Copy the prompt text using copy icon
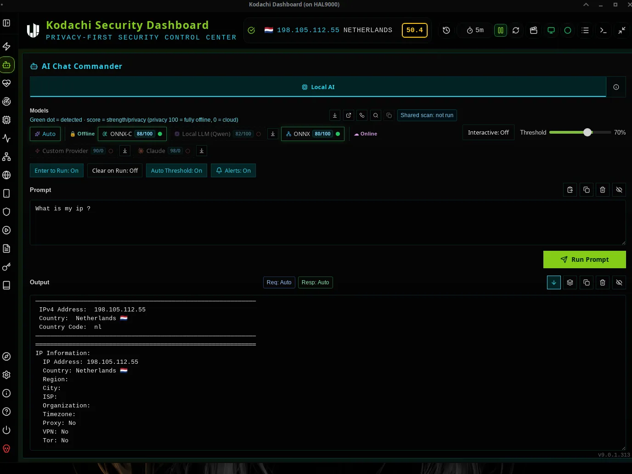Screen dimensions: 632x474 pos(587,190)
